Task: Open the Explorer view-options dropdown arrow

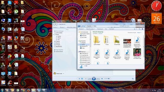Action: (137, 29)
